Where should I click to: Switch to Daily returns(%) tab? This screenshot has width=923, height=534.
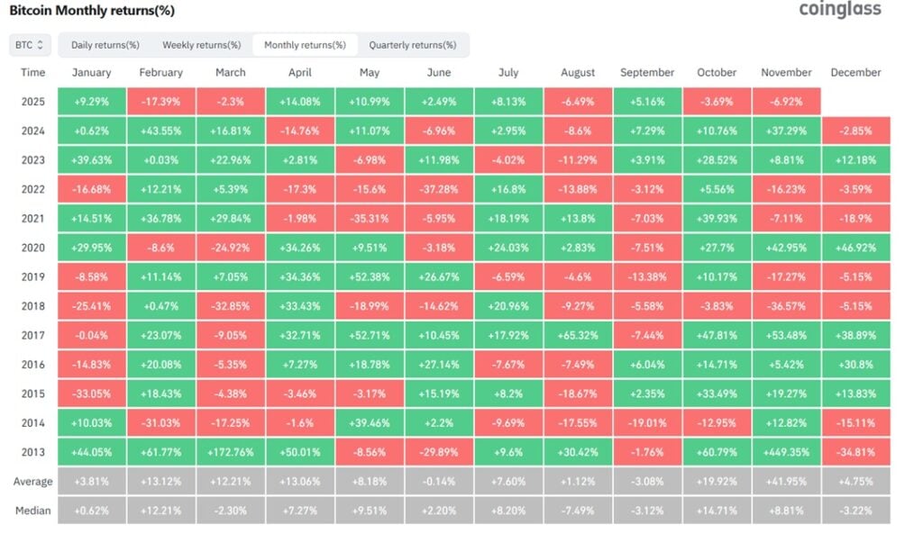105,45
